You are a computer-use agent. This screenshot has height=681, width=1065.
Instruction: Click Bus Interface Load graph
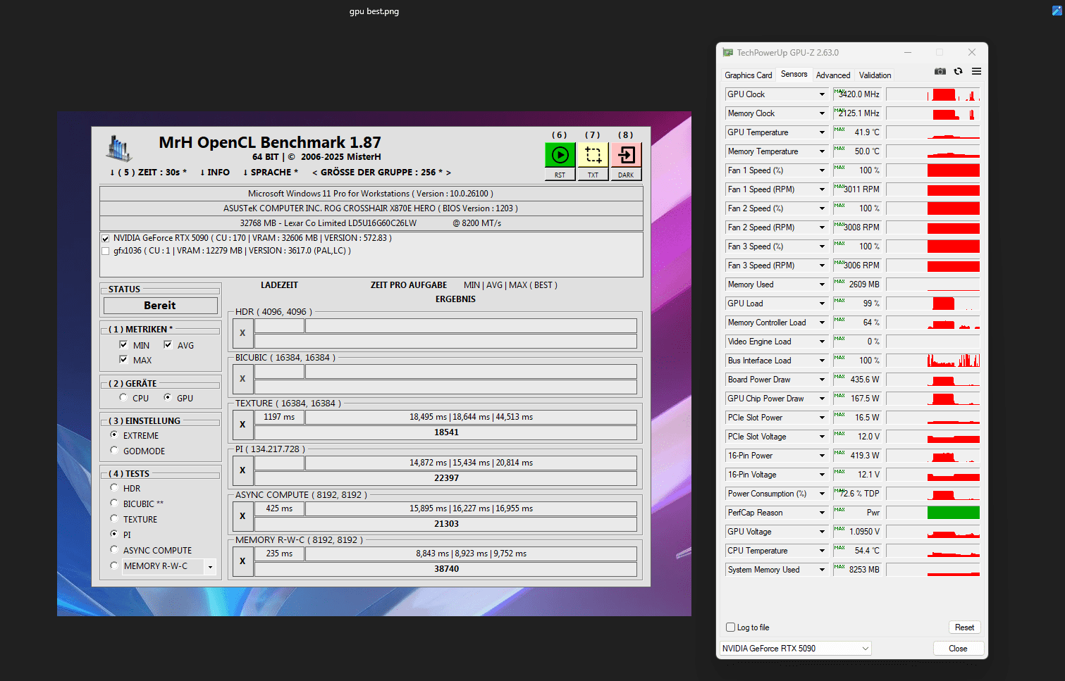point(932,361)
